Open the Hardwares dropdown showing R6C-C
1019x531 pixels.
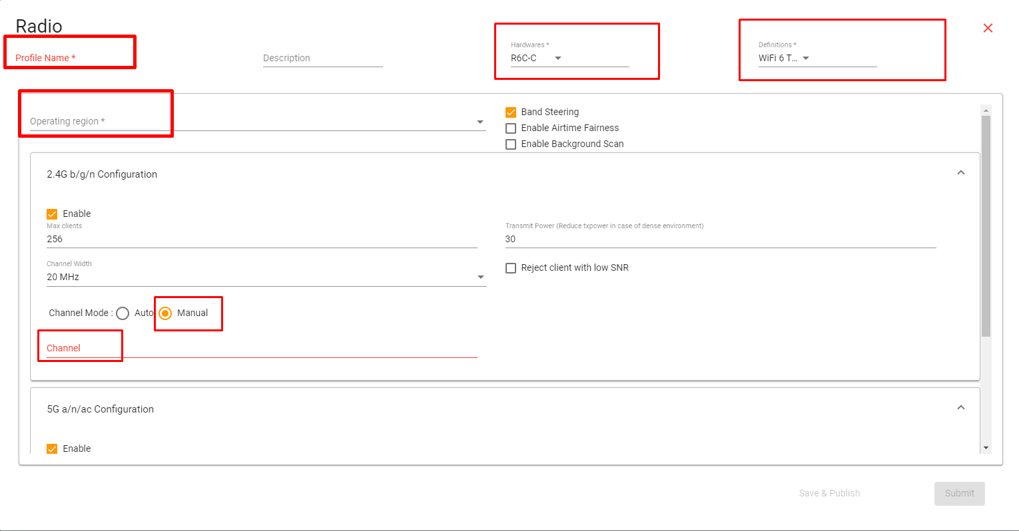[x=569, y=58]
